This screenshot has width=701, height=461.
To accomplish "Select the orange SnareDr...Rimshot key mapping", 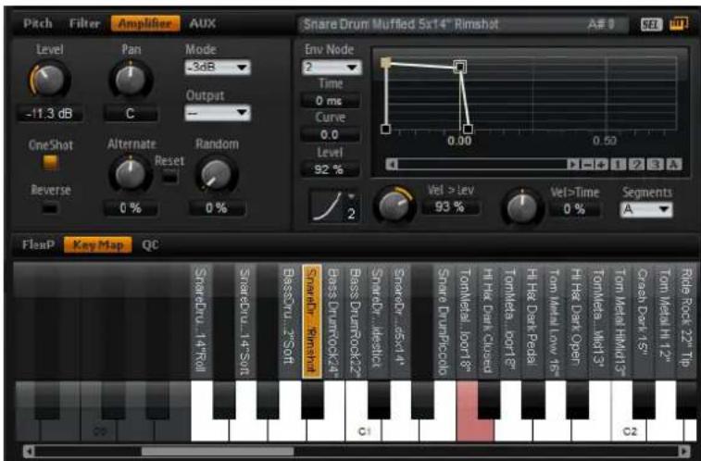I will coord(312,321).
